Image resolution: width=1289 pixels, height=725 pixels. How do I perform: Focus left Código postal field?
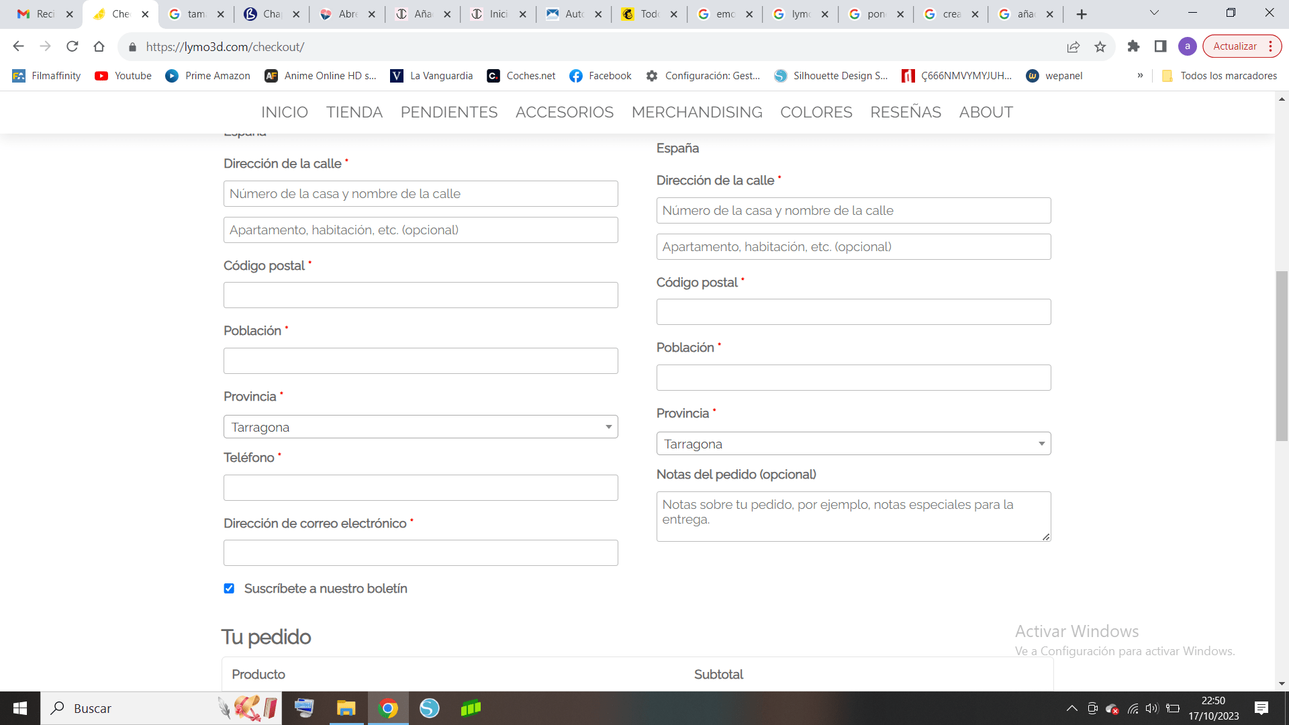click(420, 295)
